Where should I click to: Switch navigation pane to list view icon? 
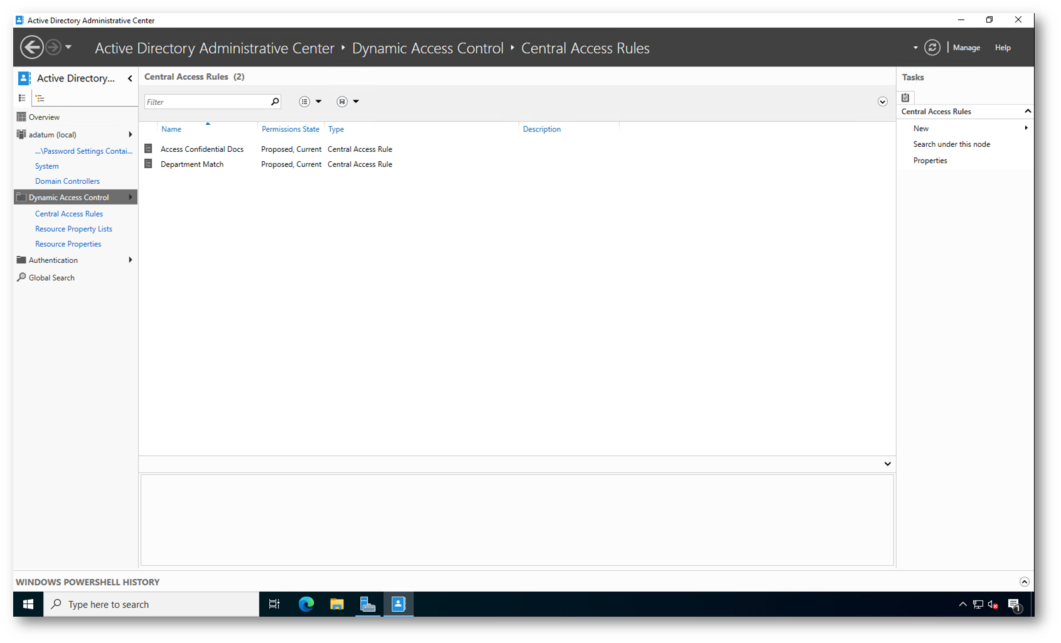point(22,98)
